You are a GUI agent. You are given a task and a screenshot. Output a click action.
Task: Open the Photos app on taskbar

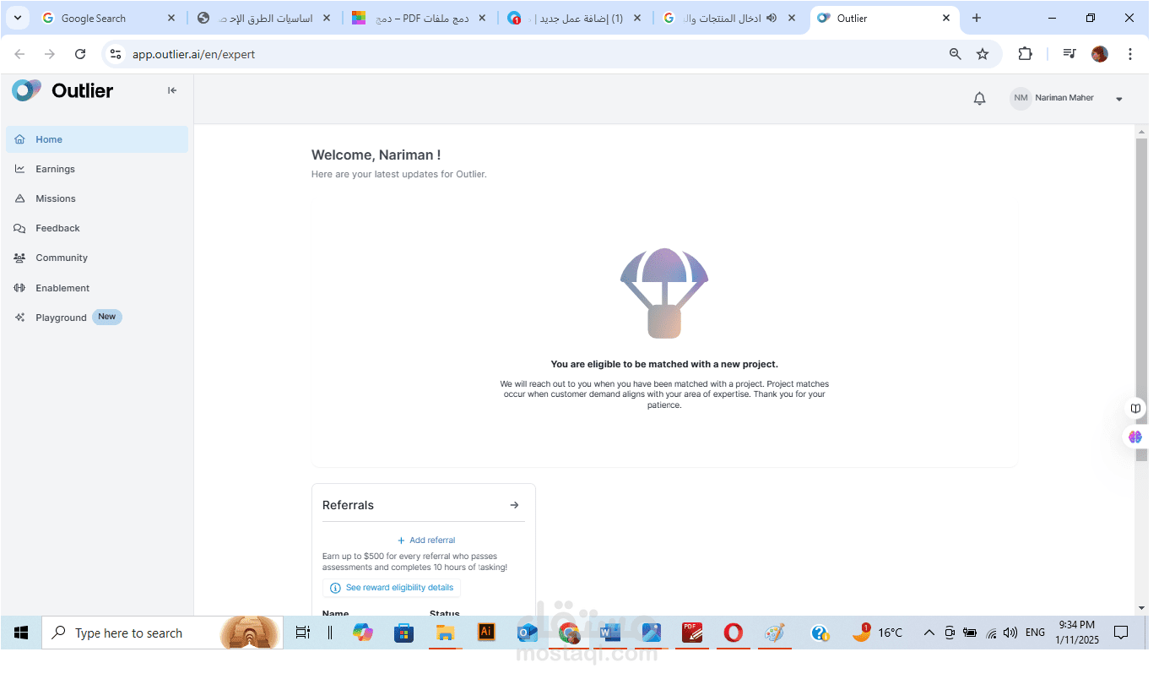click(x=651, y=633)
